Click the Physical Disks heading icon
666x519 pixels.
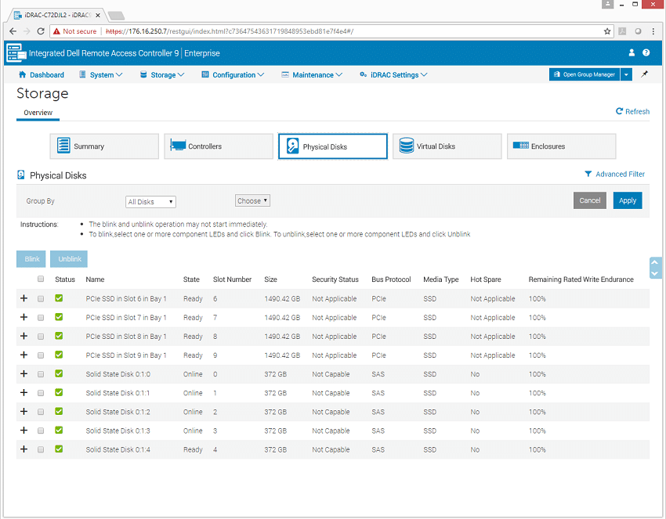click(20, 175)
